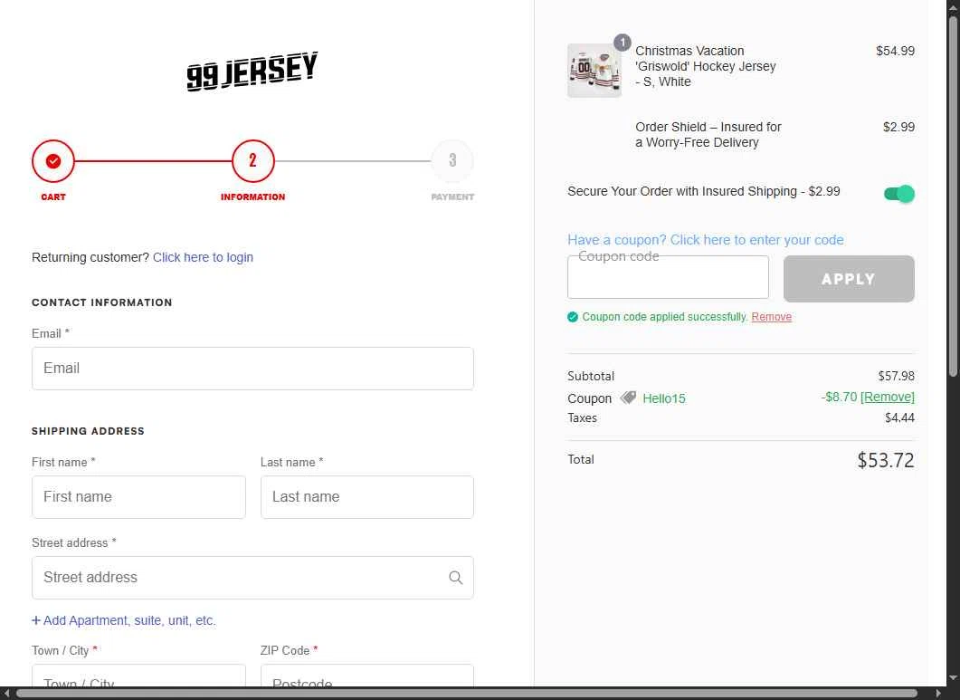Focus the Street address field
Screen dimensions: 960x700
[252, 578]
